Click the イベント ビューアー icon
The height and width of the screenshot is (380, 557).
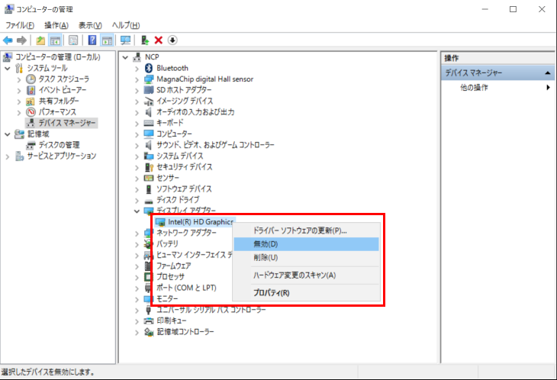coord(31,90)
